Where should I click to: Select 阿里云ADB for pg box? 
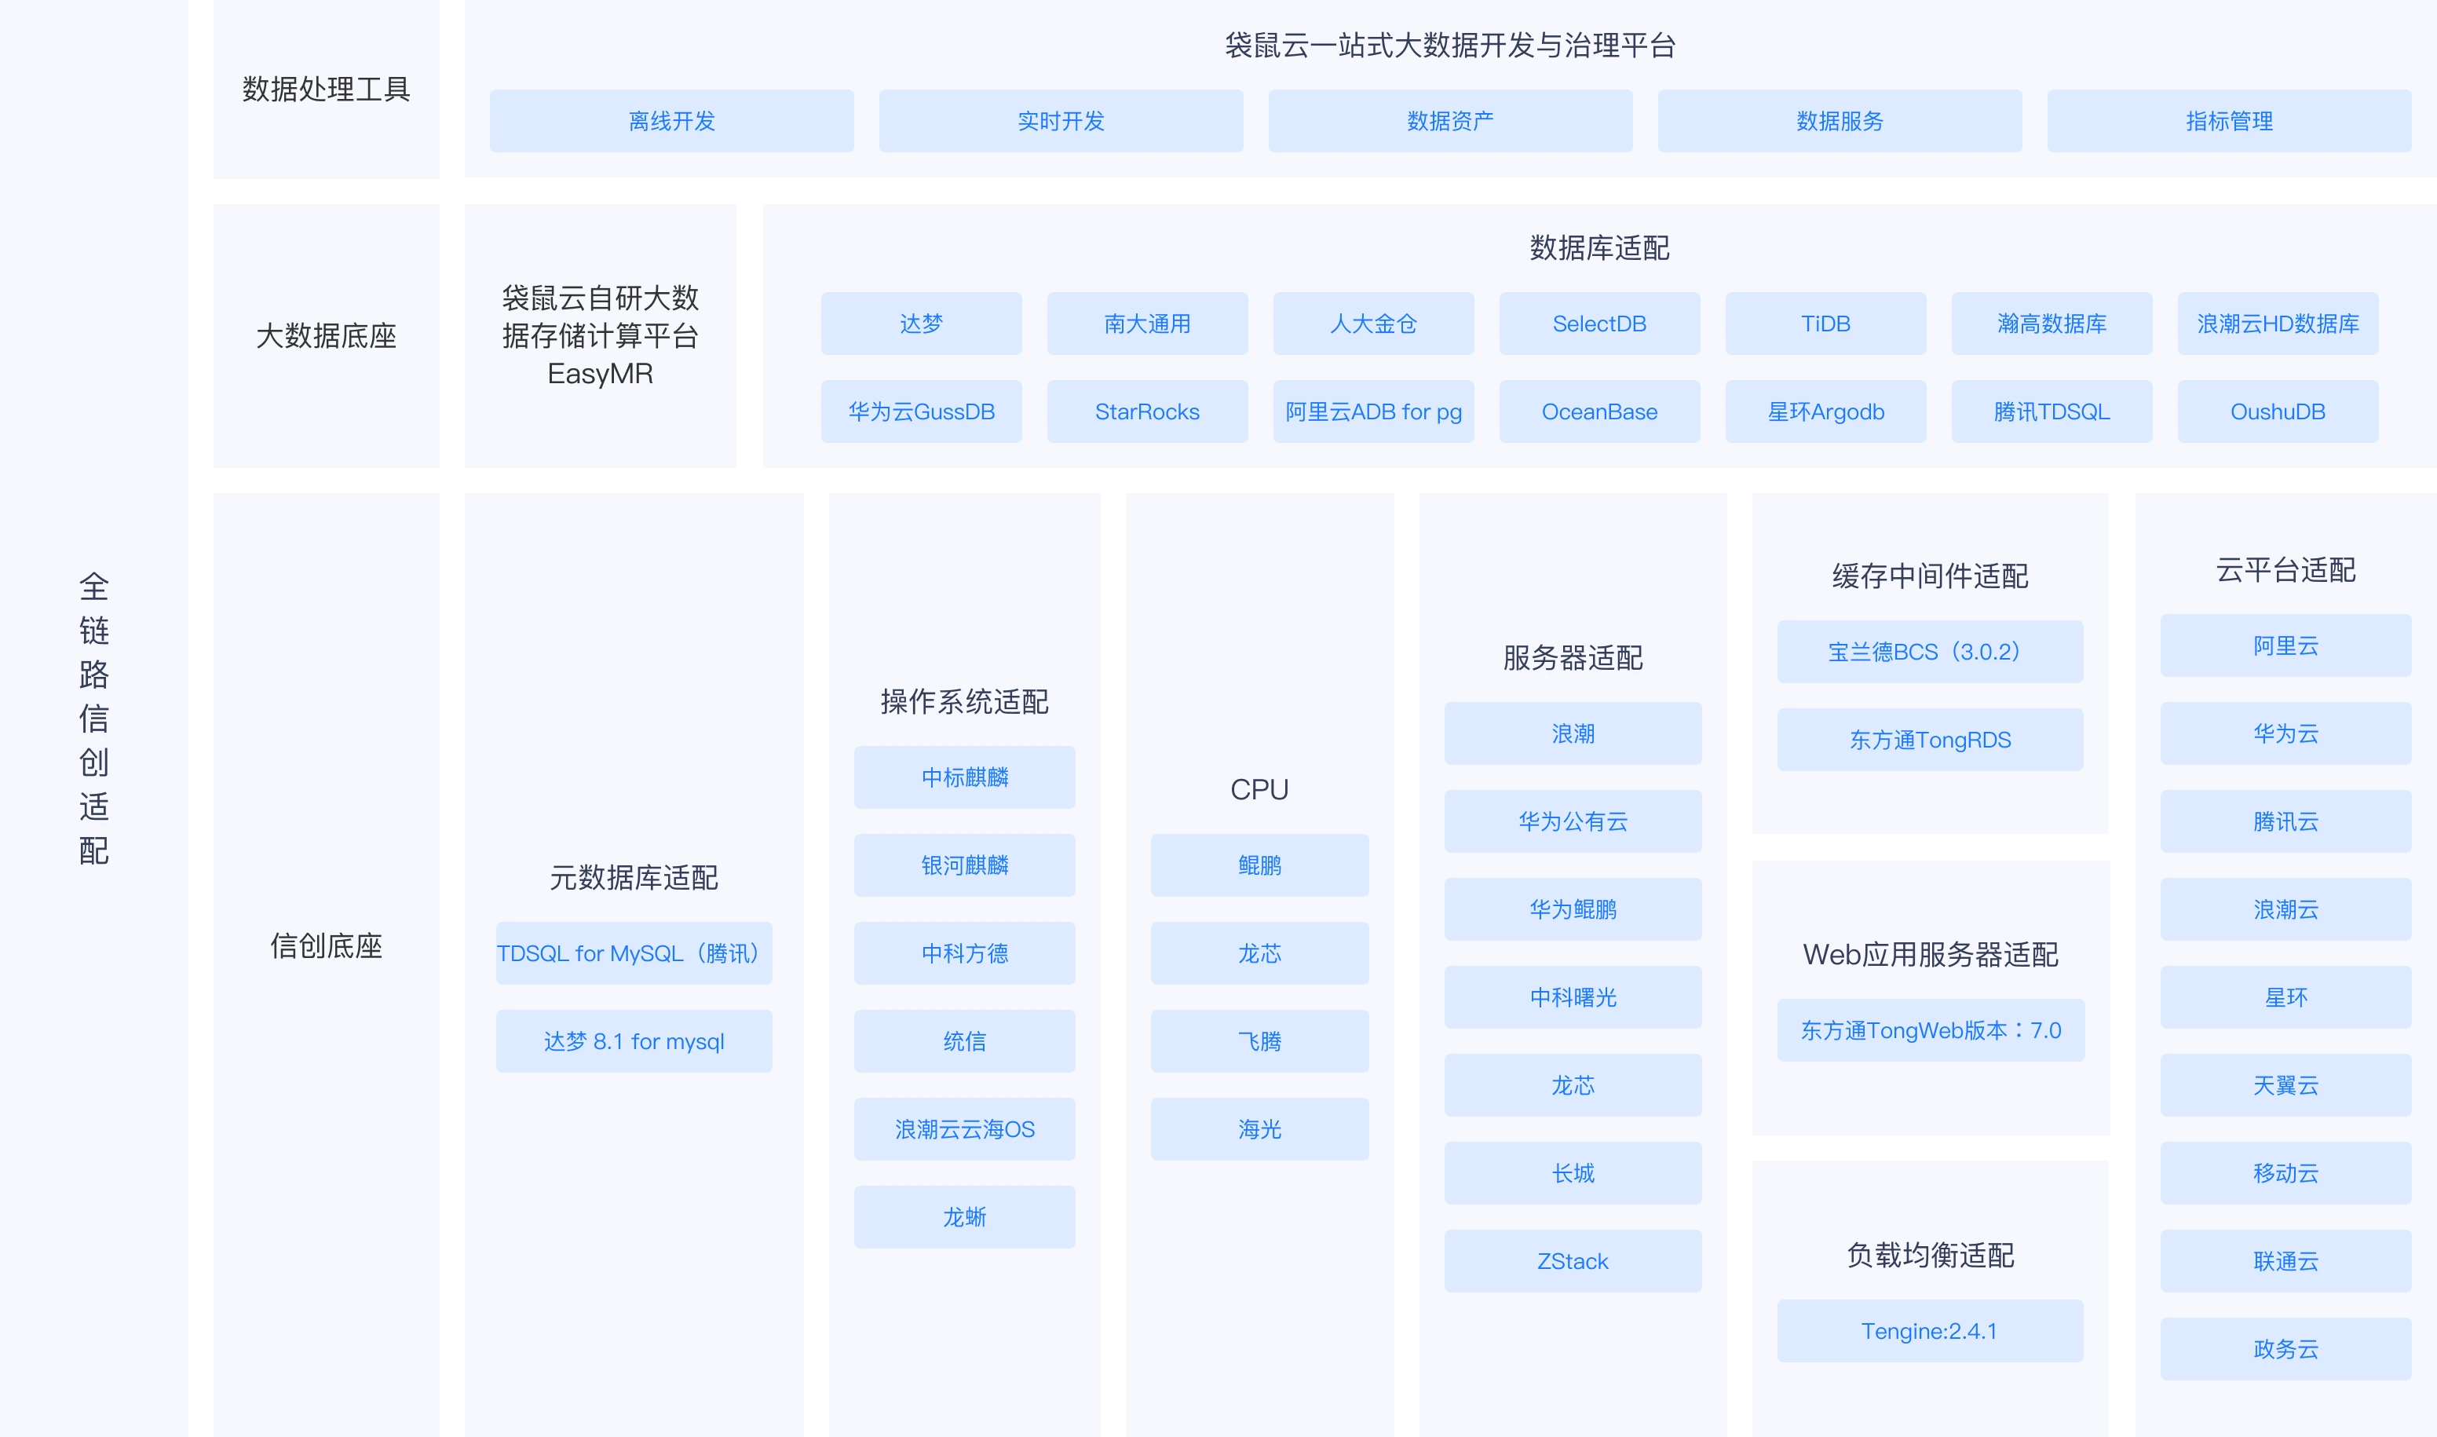pos(1373,411)
